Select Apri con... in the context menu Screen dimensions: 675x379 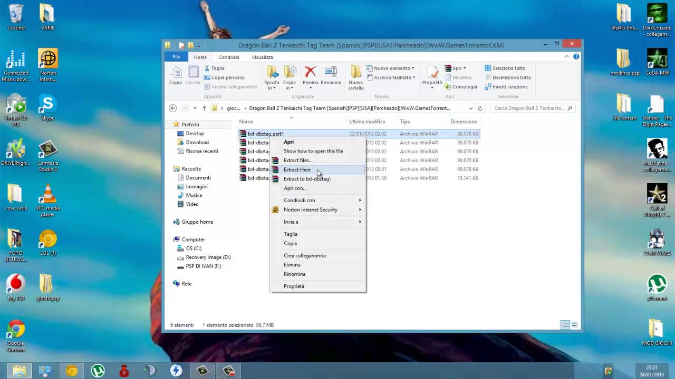pos(317,188)
